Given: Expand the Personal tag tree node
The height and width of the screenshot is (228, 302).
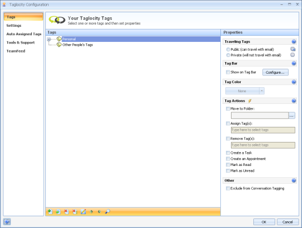Looking at the screenshot, I should click(49, 39).
